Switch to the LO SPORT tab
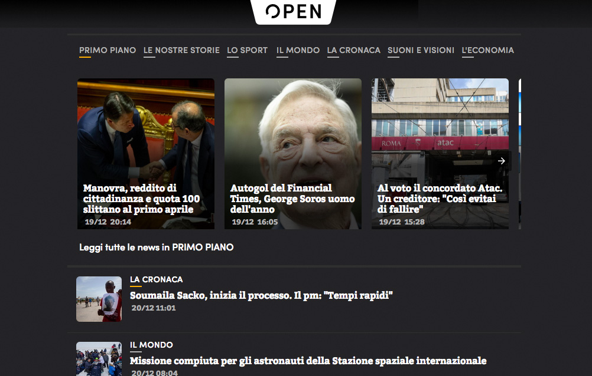This screenshot has height=376, width=592. point(248,50)
